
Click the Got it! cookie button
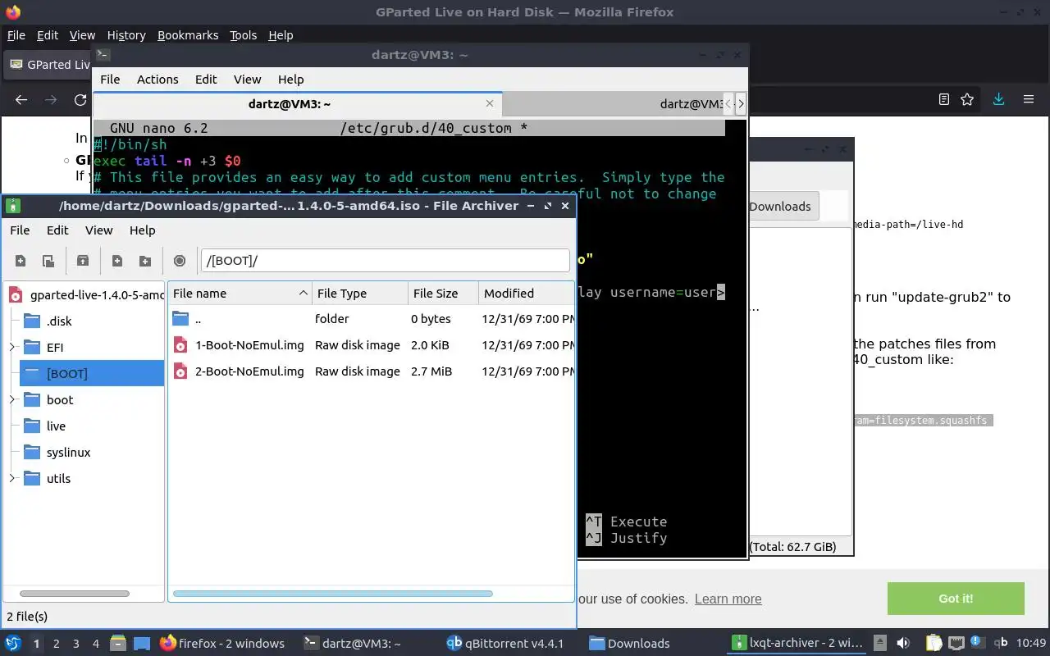pyautogui.click(x=956, y=599)
